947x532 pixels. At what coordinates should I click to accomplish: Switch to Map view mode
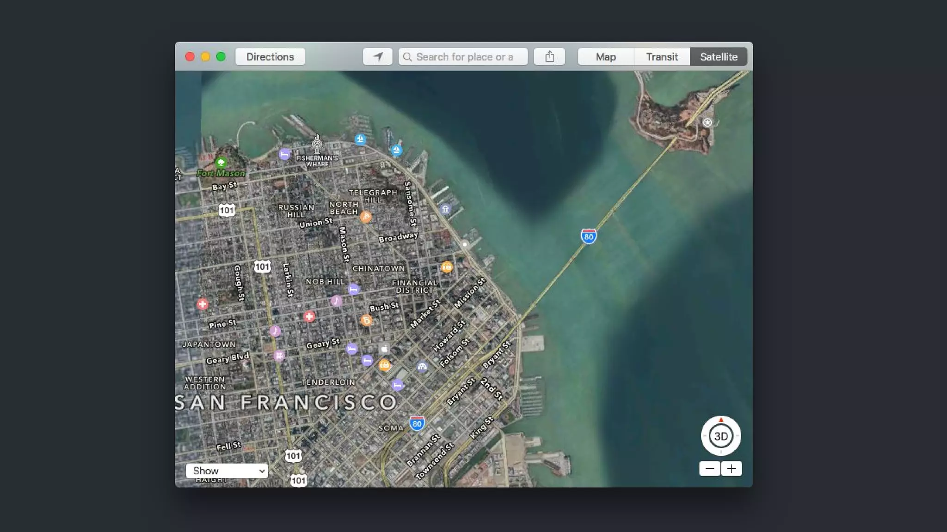(x=606, y=57)
